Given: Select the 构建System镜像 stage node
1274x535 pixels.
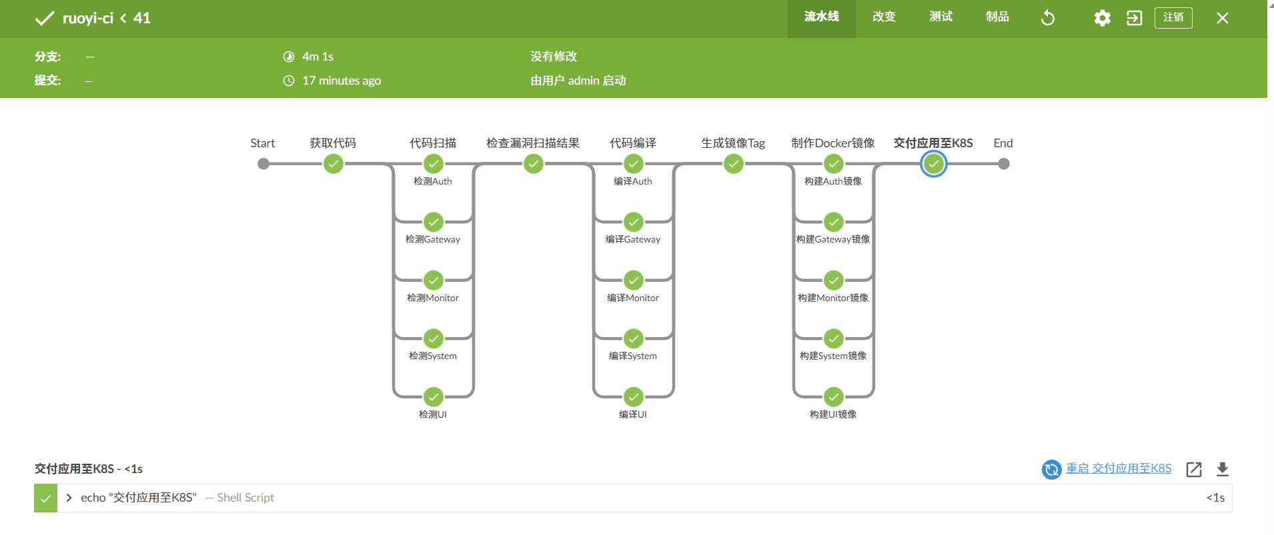Looking at the screenshot, I should [x=834, y=338].
